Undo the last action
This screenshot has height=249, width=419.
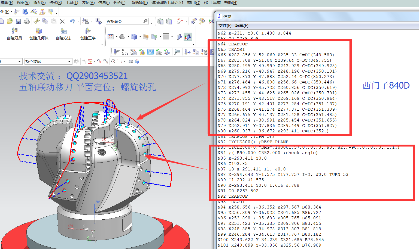tap(72, 21)
